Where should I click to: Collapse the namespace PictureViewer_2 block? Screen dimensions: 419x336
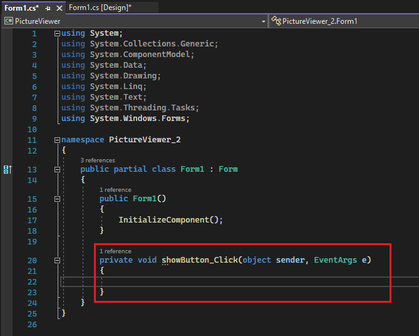(58, 140)
